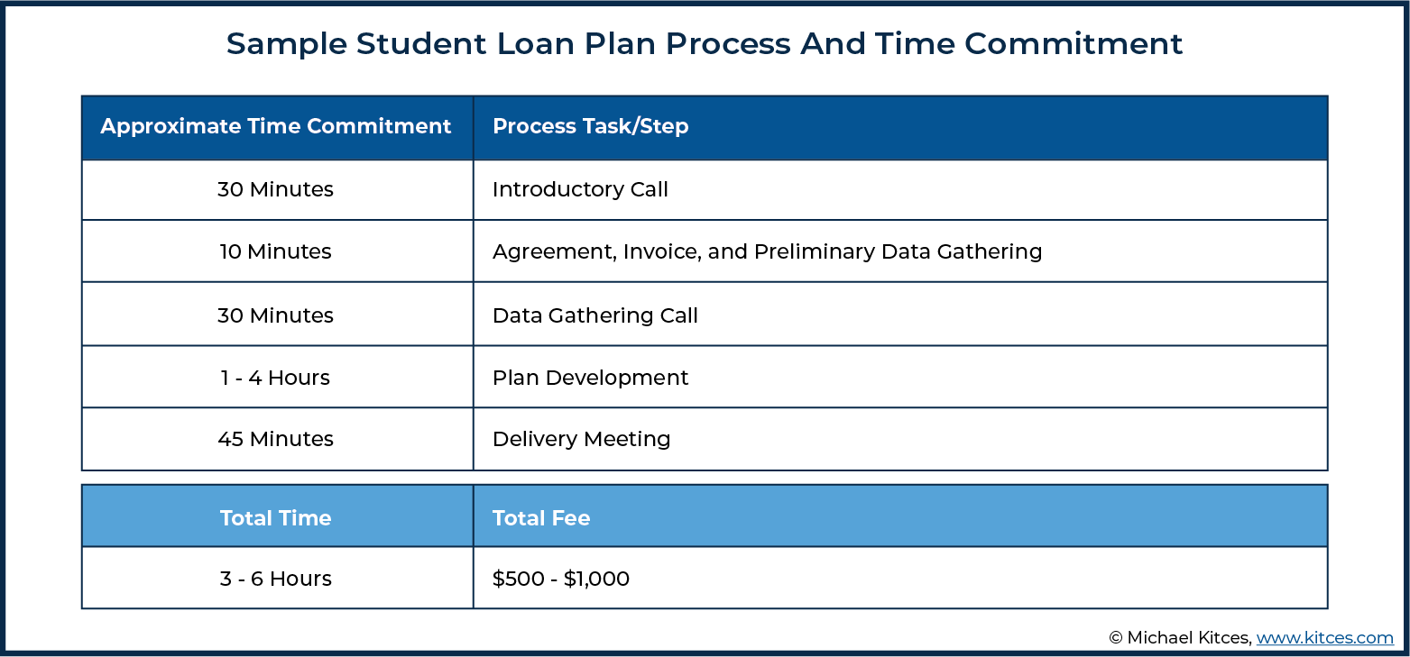Select the 10 Minutes cell
The height and width of the screenshot is (657, 1410).
(277, 251)
